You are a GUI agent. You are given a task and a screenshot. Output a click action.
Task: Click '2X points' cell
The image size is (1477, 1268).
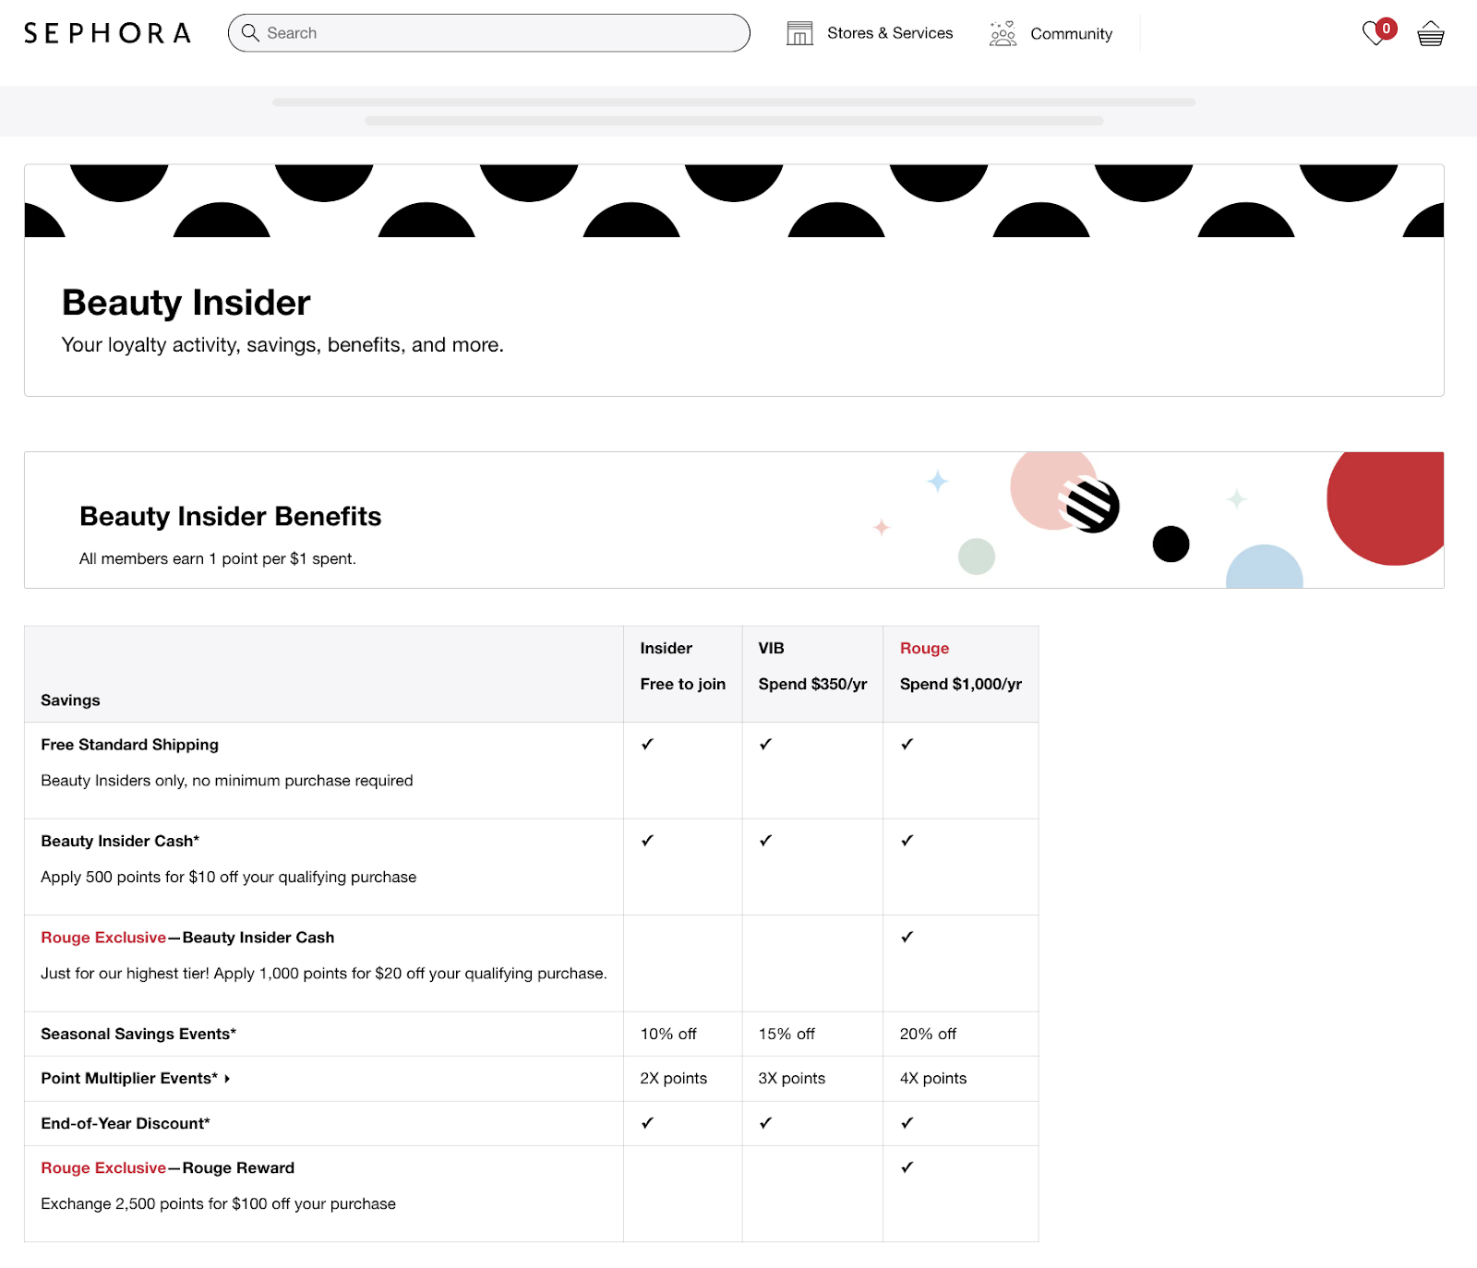click(x=674, y=1079)
